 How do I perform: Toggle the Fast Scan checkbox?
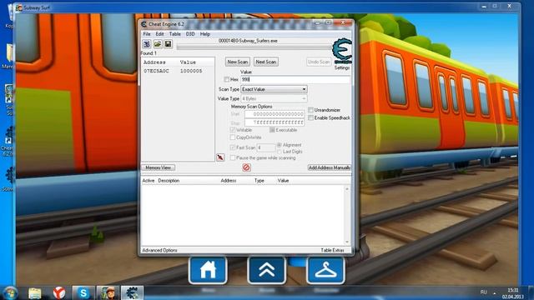coord(232,147)
